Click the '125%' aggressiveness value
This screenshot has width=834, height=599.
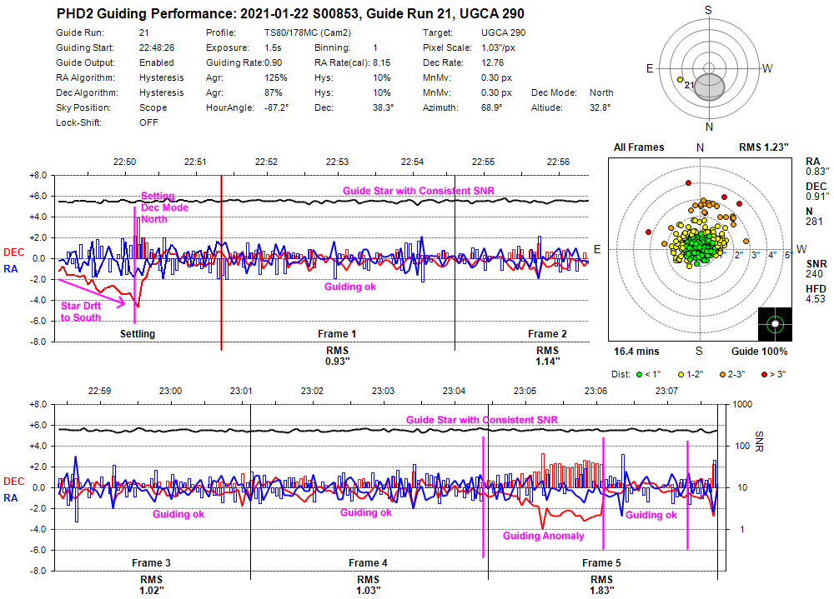click(x=275, y=77)
